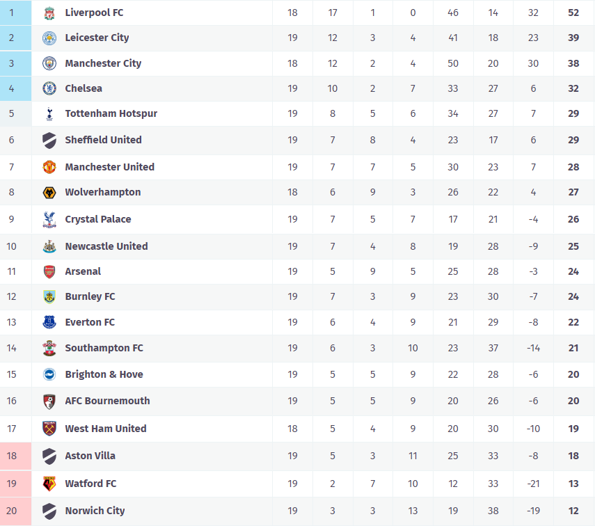The height and width of the screenshot is (526, 595).
Task: Click the Wolverhampton wolf crest icon
Action: (x=49, y=192)
